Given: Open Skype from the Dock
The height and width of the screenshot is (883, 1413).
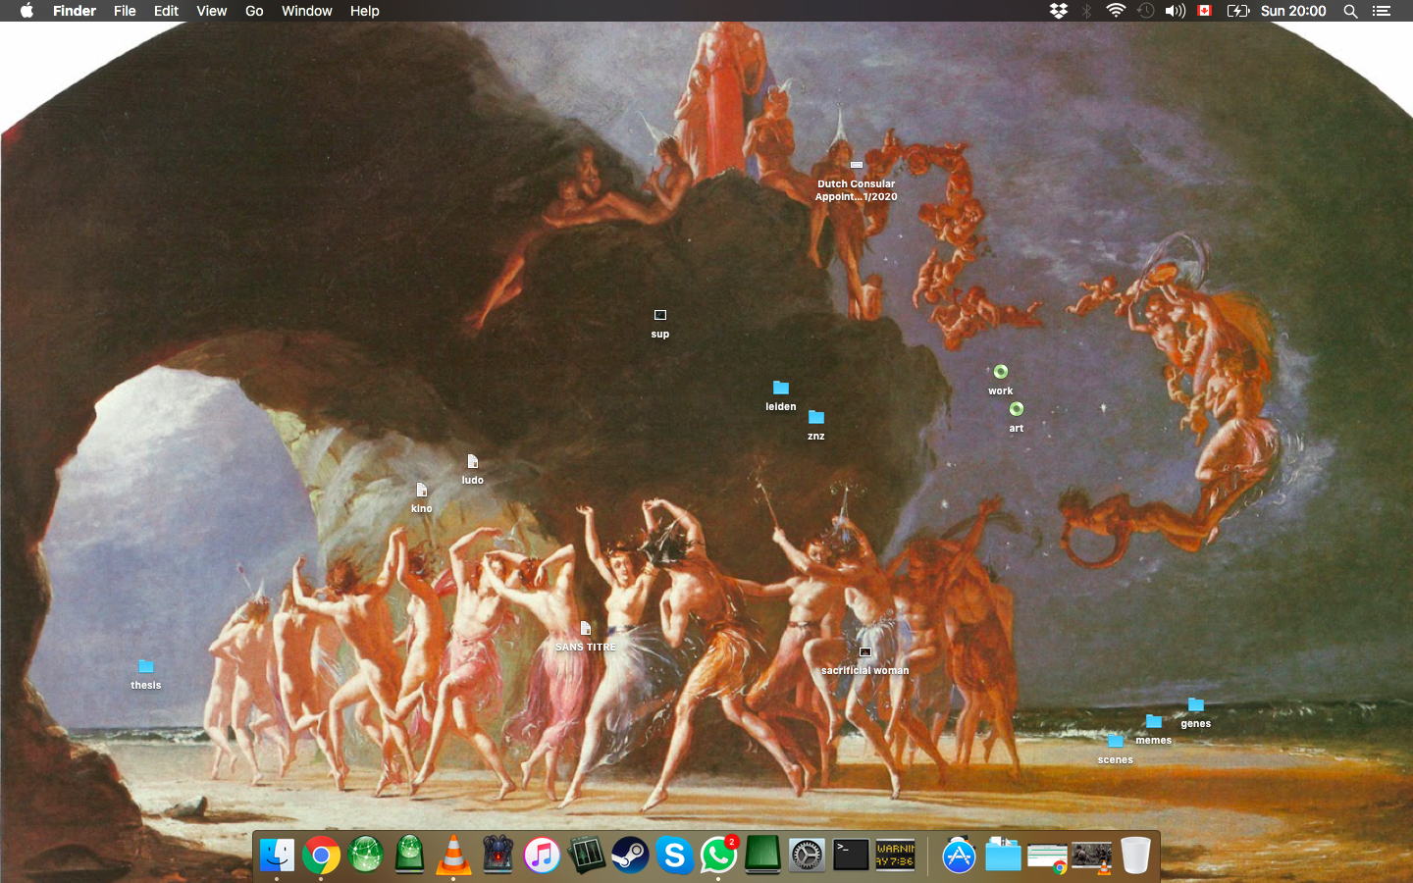Looking at the screenshot, I should click(674, 856).
